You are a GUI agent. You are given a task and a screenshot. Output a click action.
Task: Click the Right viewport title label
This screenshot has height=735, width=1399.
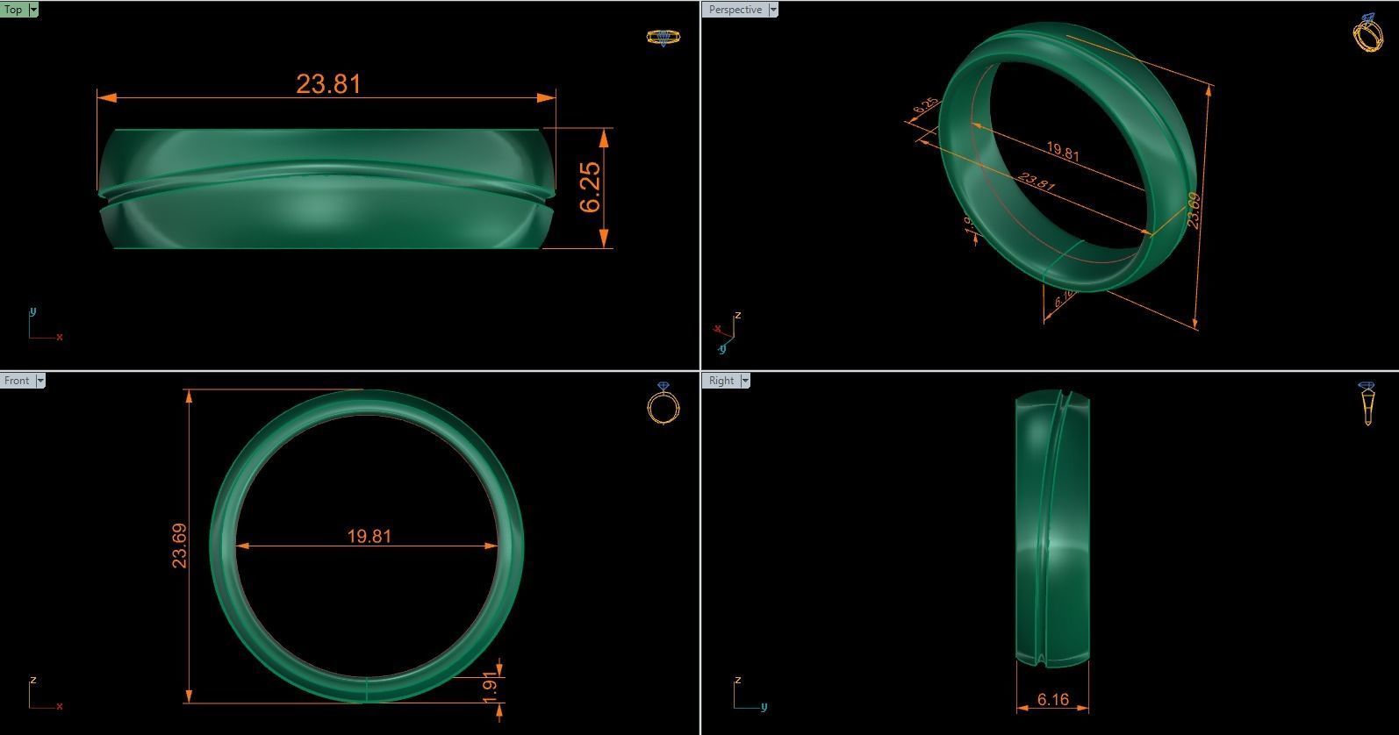[x=721, y=381]
